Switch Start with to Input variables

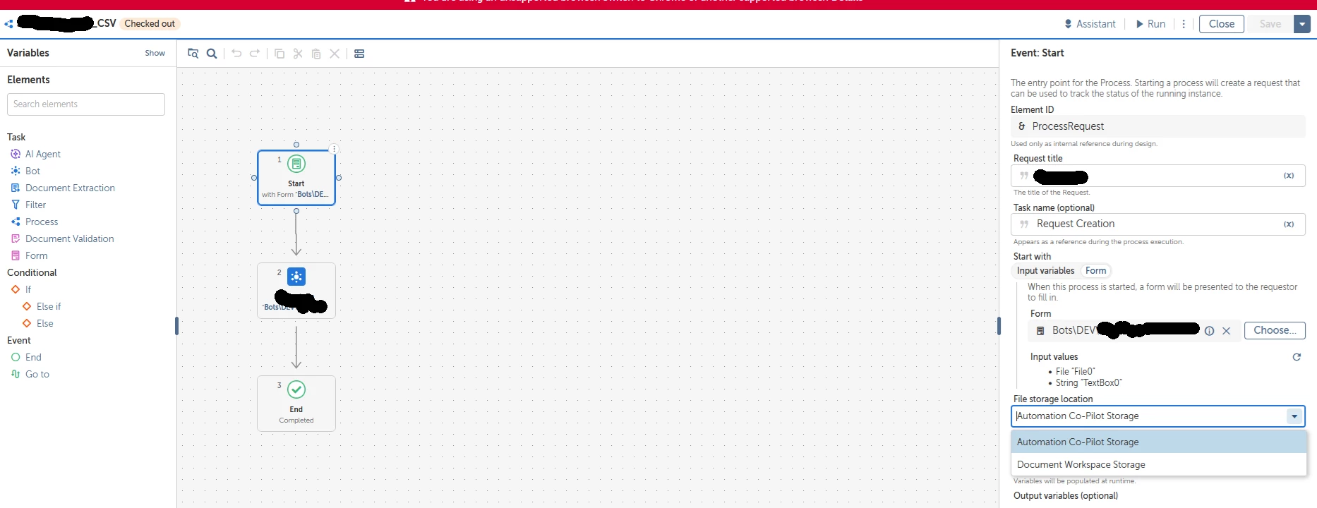click(1045, 271)
